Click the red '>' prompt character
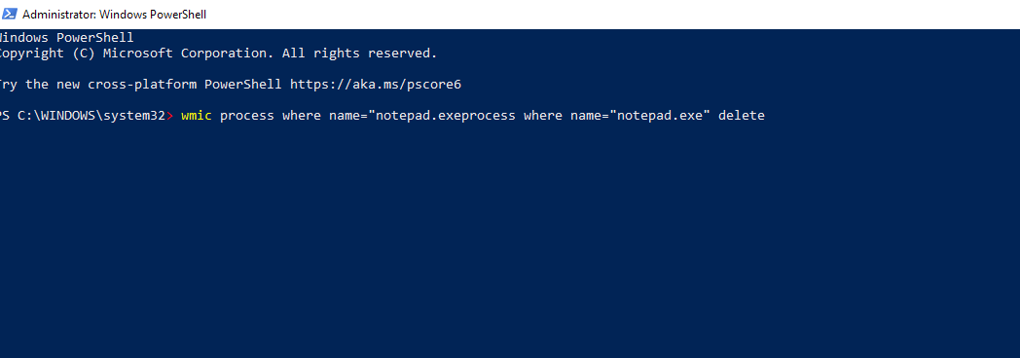 pyautogui.click(x=169, y=116)
